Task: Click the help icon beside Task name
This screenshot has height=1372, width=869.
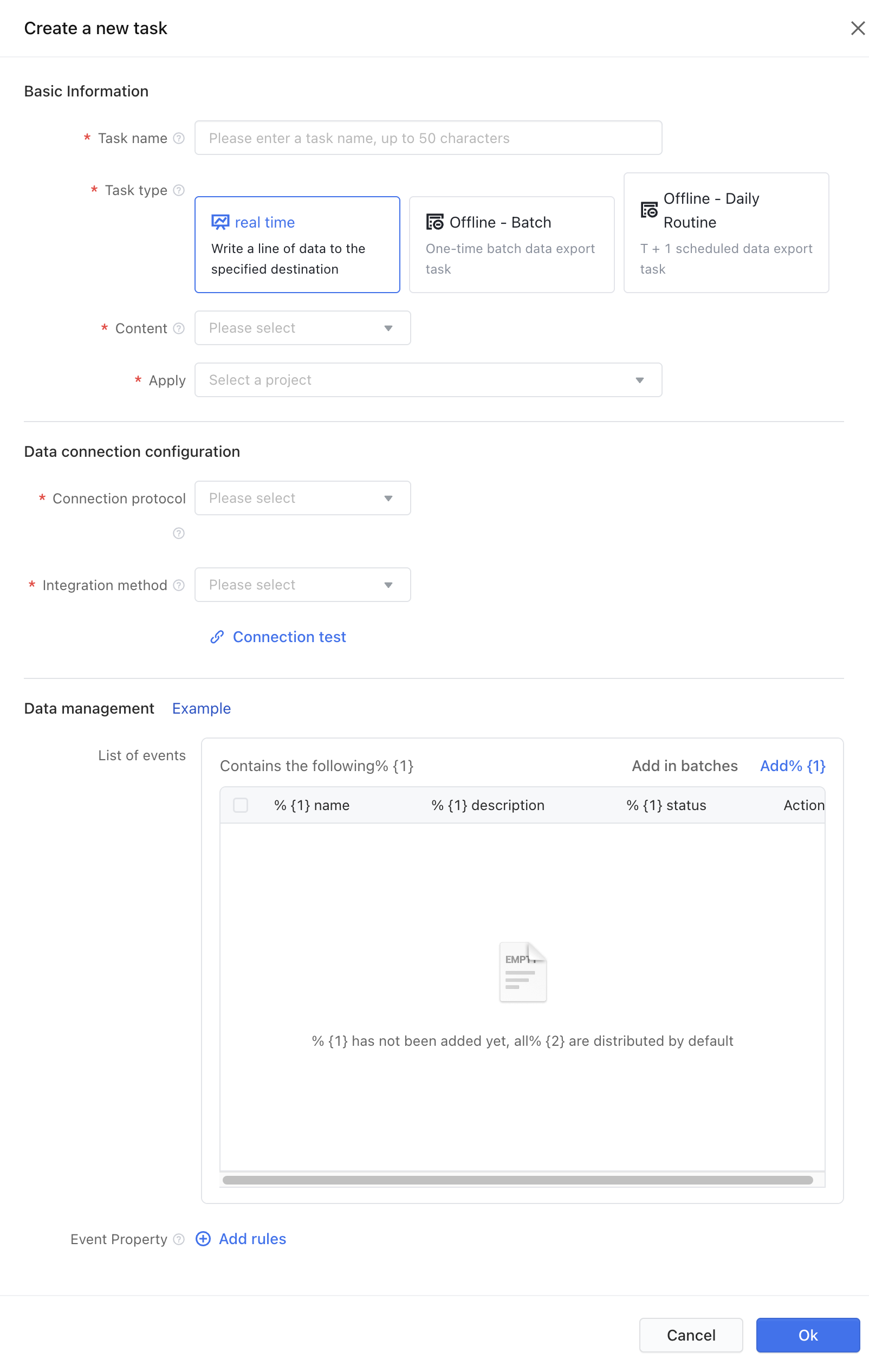Action: [178, 138]
